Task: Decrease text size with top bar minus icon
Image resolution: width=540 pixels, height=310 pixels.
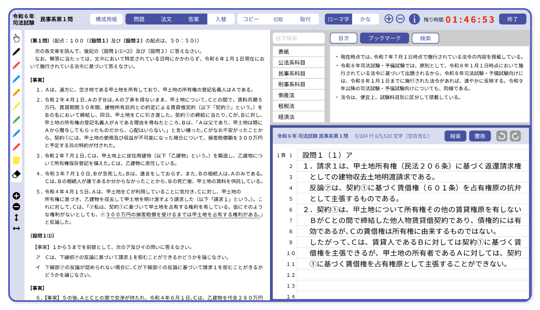Action: (x=400, y=19)
